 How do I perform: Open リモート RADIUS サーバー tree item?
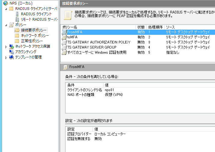point(39,19)
